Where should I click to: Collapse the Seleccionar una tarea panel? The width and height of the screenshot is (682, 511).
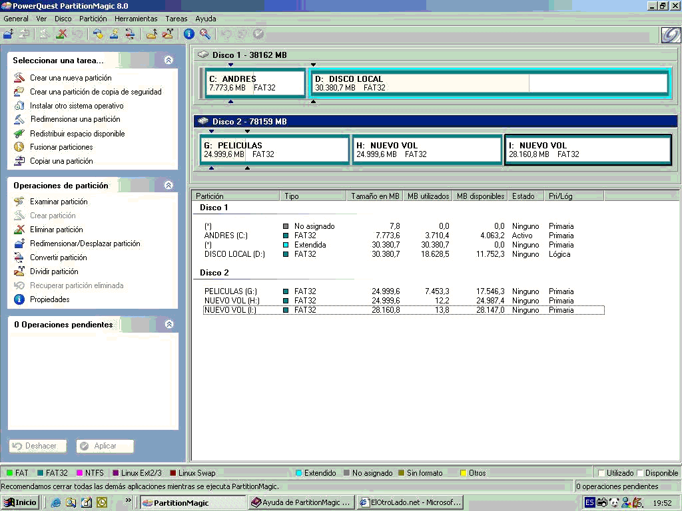[169, 60]
